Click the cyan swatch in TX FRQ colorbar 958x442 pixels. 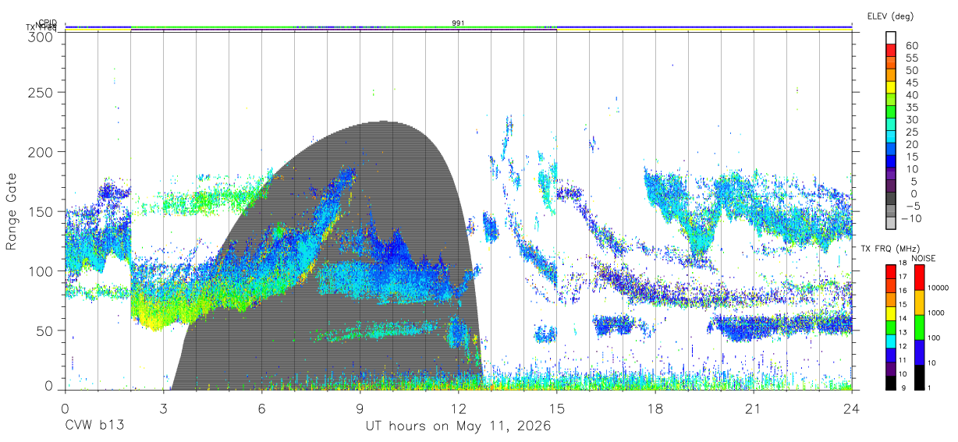pos(890,341)
